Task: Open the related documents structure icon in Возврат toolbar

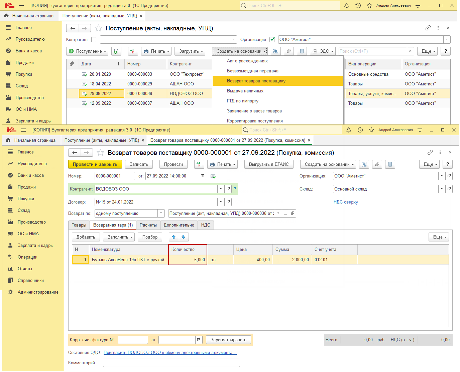Action: tap(364, 164)
